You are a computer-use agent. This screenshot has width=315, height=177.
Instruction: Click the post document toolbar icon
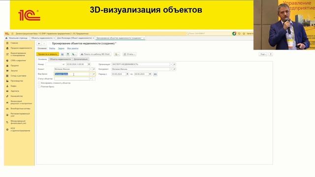coord(68,54)
